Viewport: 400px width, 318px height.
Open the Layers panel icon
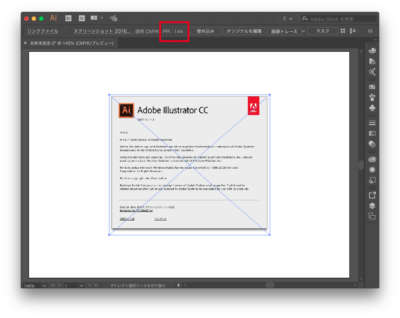tap(372, 206)
